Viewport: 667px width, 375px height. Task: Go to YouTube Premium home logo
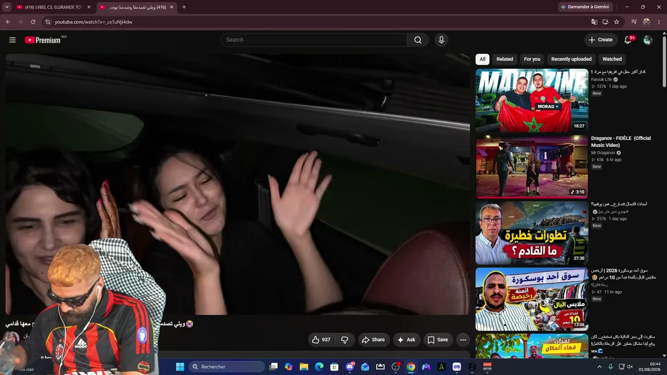pos(43,40)
